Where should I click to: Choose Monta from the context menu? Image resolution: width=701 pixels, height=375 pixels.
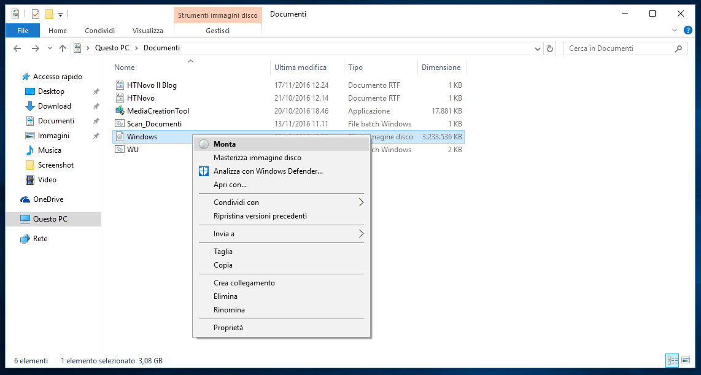coord(281,144)
